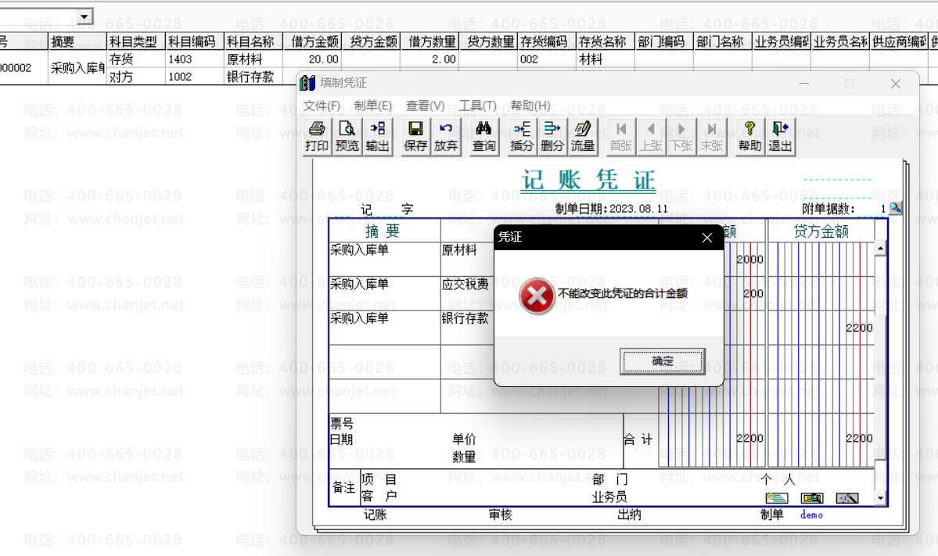The width and height of the screenshot is (938, 556).
Task: Click the debit amount 200 in the voucher
Action: click(x=753, y=293)
